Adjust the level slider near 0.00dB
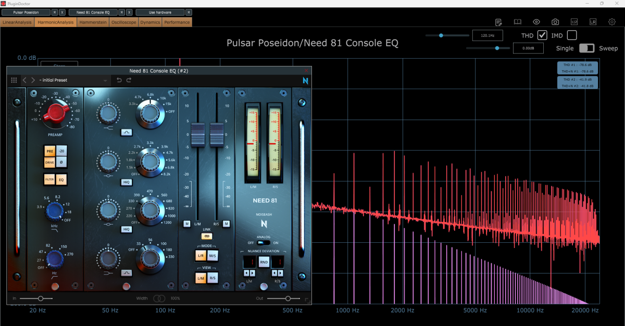This screenshot has width=625, height=326. (x=488, y=48)
